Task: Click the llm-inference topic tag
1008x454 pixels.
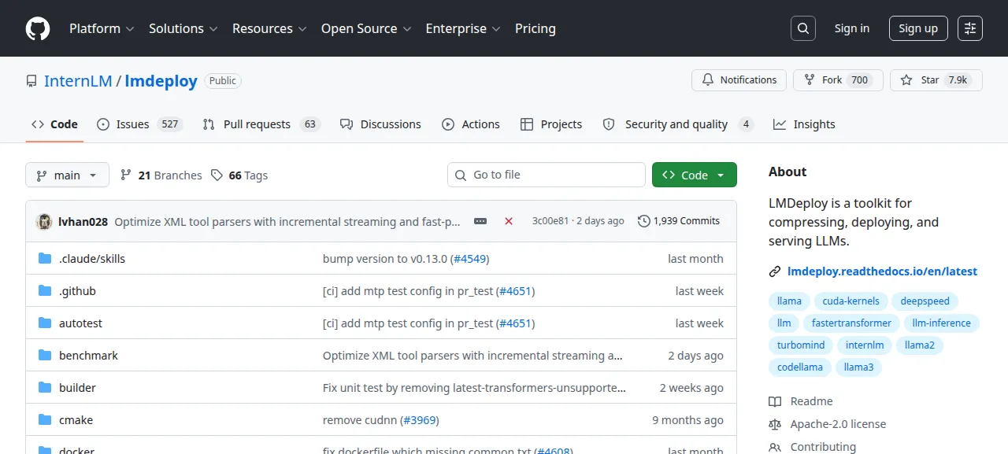Action: point(942,323)
